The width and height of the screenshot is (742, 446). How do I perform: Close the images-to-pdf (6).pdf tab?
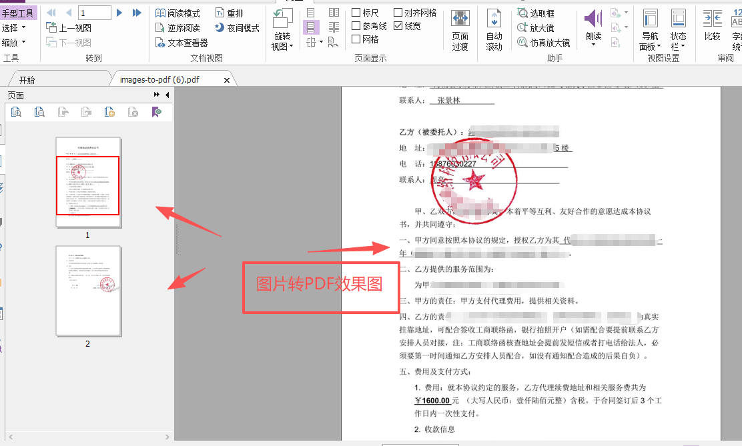pyautogui.click(x=227, y=81)
